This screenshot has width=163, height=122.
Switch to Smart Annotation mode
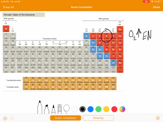coord(66,118)
